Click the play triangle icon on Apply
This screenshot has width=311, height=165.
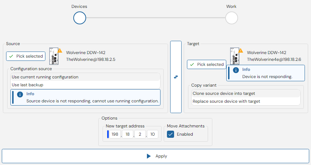click(149, 156)
